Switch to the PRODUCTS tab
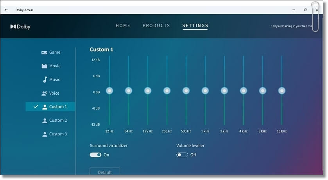This screenshot has width=328, height=180. point(156,25)
